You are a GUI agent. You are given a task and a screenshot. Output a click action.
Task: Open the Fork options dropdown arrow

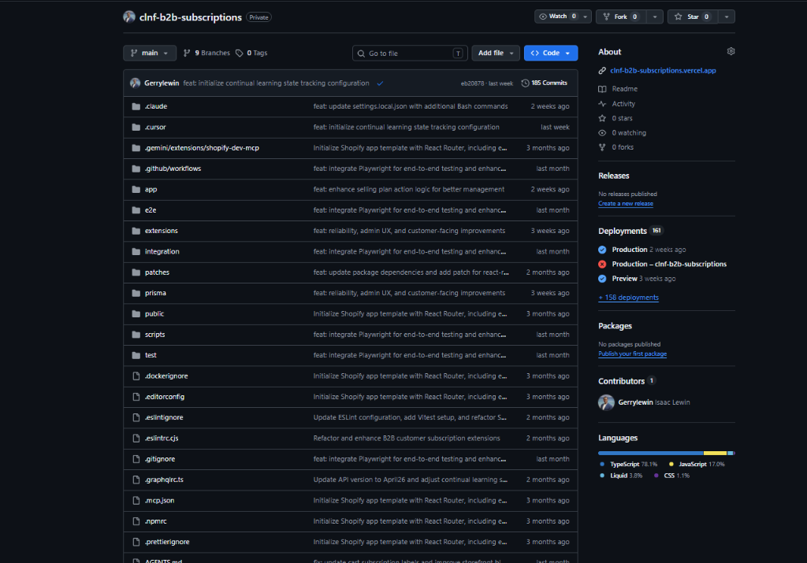(655, 17)
